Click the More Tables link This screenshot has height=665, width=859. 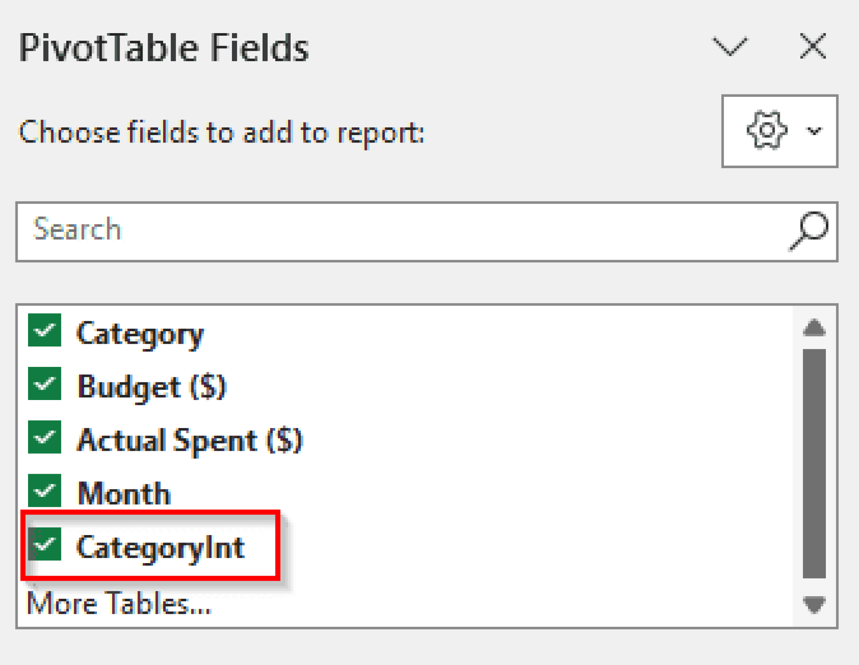coord(119,604)
